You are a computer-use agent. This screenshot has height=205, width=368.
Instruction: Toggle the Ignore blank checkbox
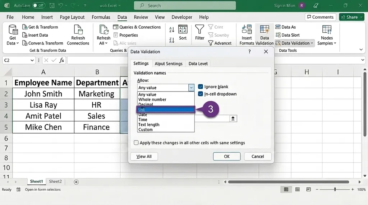tap(201, 87)
